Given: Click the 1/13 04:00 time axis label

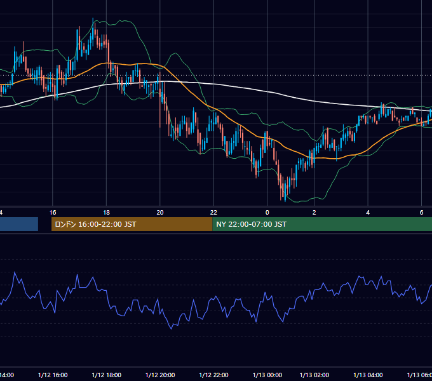Looking at the screenshot, I should [x=368, y=375].
